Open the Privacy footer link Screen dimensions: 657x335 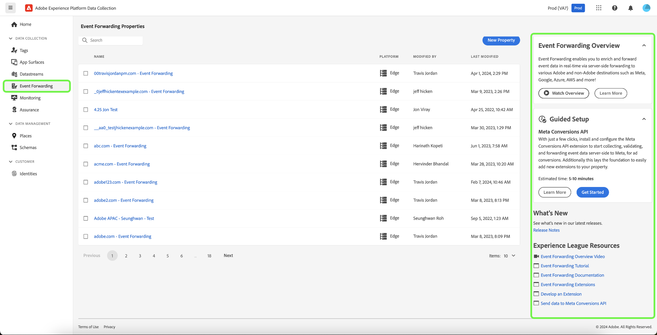pyautogui.click(x=109, y=327)
